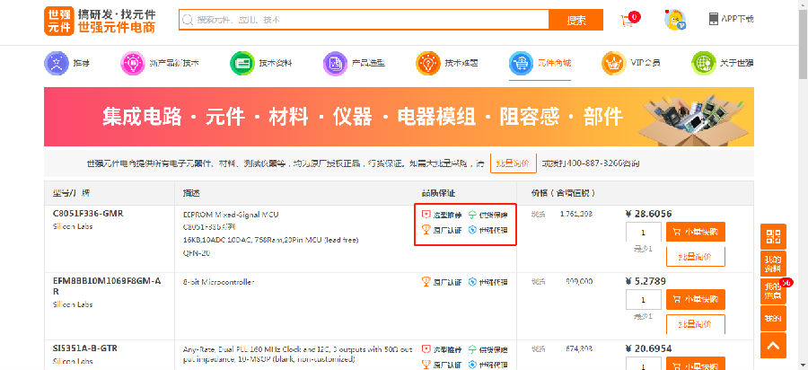This screenshot has height=370, width=808.
Task: Click 小单快购 for the C8051F336-GMR
Action: coord(696,232)
